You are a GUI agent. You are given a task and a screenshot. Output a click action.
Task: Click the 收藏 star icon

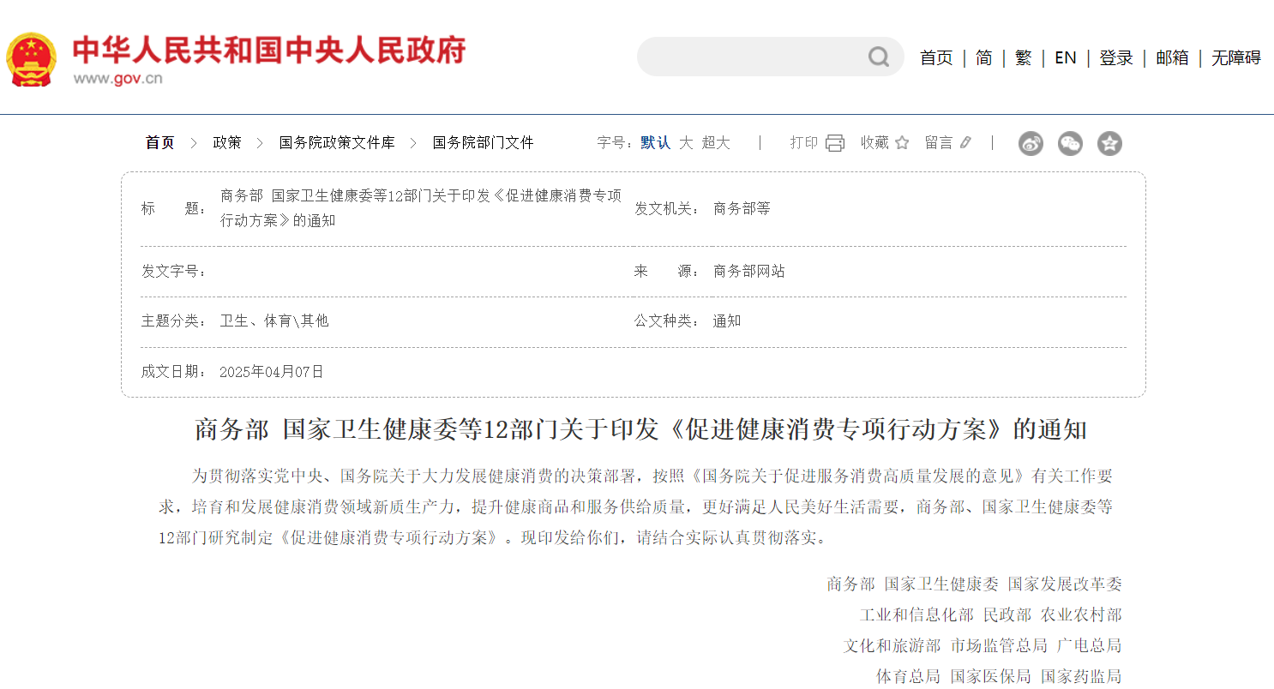[902, 143]
